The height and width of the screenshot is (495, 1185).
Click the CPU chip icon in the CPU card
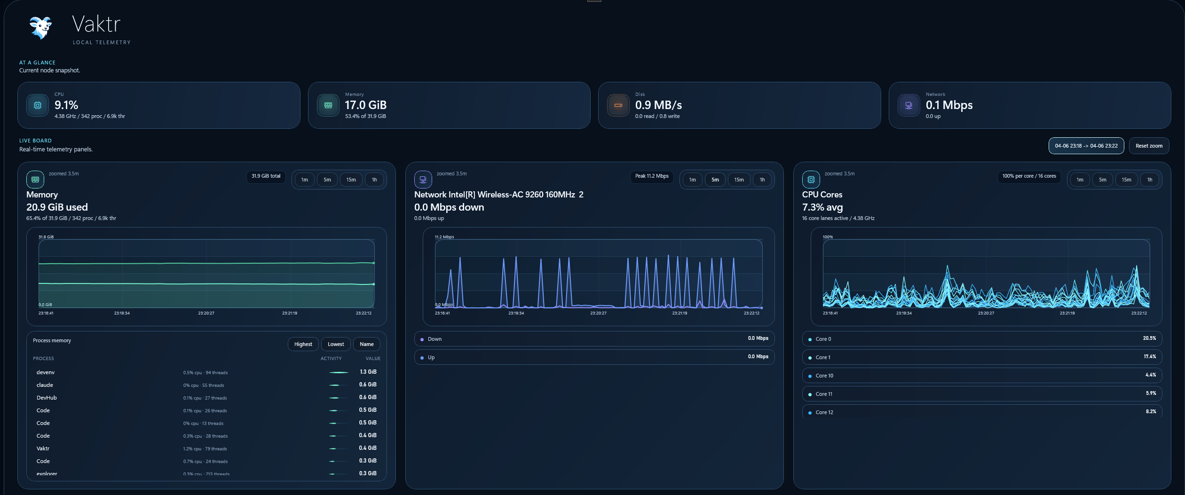point(37,105)
